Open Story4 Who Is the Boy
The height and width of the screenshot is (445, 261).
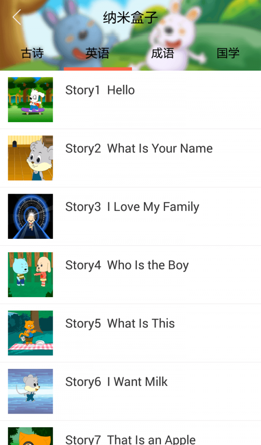coord(127,265)
